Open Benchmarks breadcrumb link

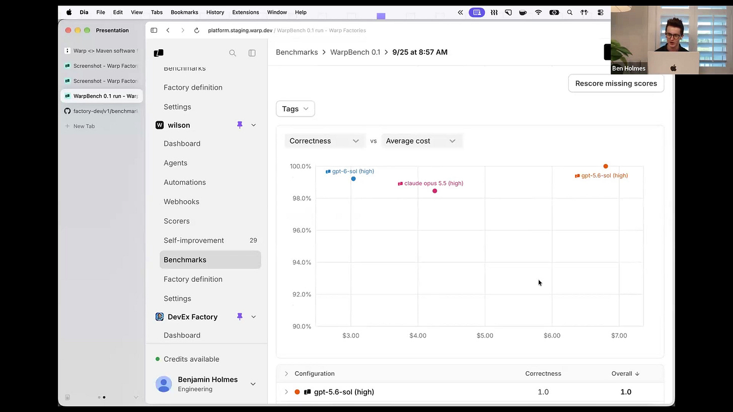297,52
